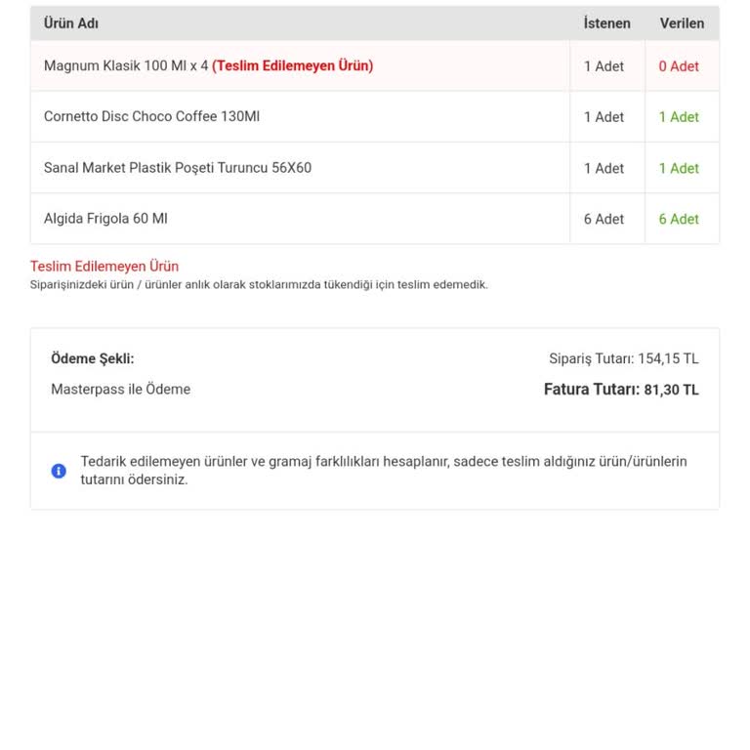The width and height of the screenshot is (750, 750).
Task: Click the İstenen column header
Action: click(606, 23)
